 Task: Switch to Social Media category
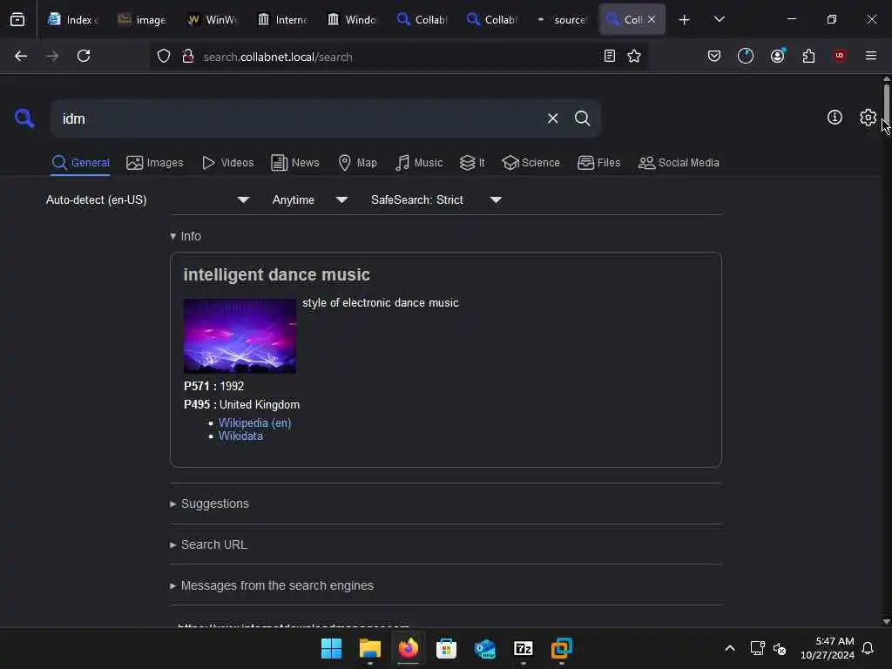[x=679, y=163]
